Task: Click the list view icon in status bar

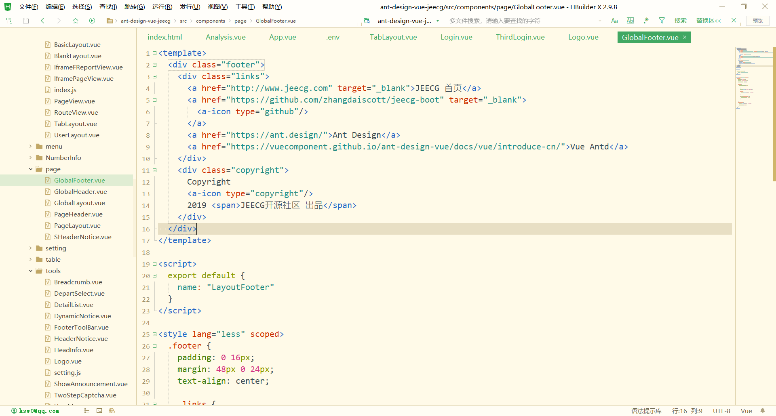Action: tap(86, 411)
